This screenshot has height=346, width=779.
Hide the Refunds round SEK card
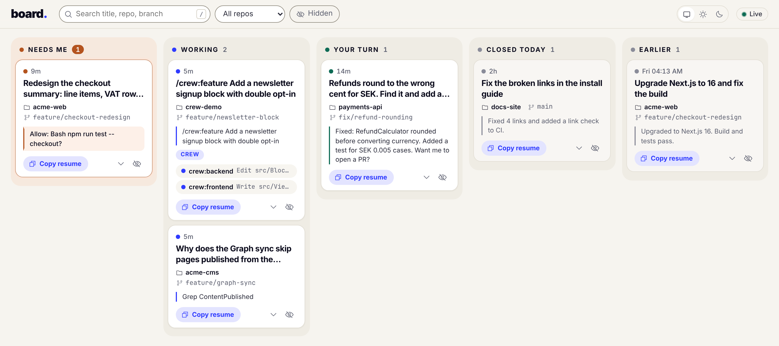442,177
